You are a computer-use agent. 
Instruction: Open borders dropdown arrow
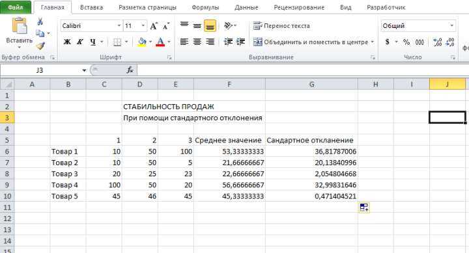tap(126, 42)
